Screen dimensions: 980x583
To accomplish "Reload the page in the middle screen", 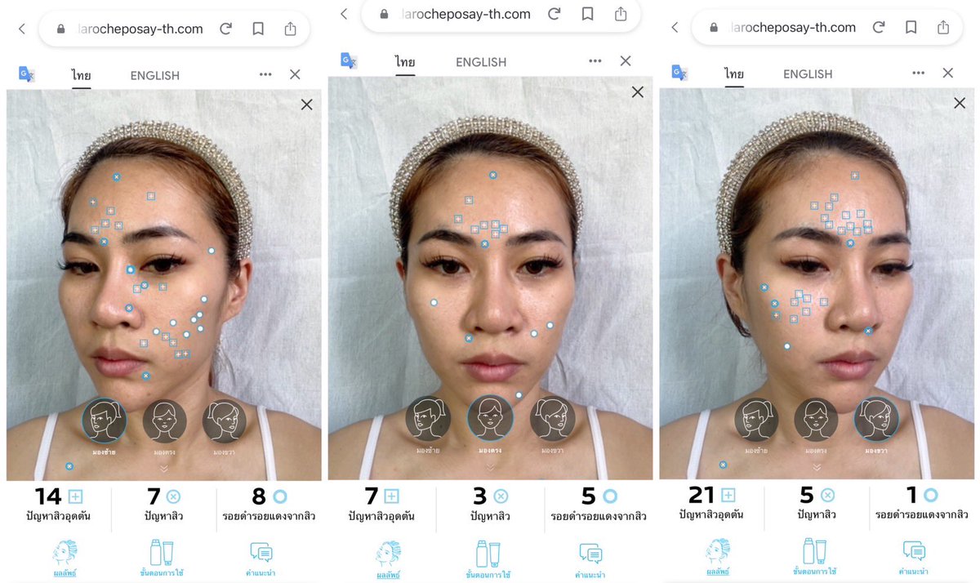I will coord(554,14).
